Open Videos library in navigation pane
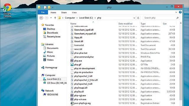Viewport: 189px width, 106px height. coord(50,60)
